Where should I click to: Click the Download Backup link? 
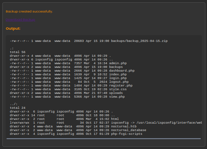[20, 20]
